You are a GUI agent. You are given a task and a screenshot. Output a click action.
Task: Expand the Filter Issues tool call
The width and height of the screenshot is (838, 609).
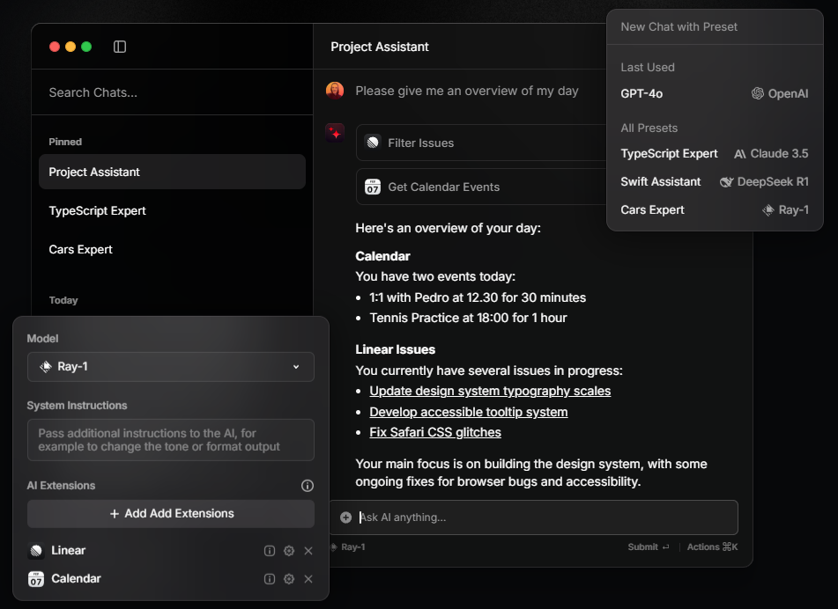481,143
